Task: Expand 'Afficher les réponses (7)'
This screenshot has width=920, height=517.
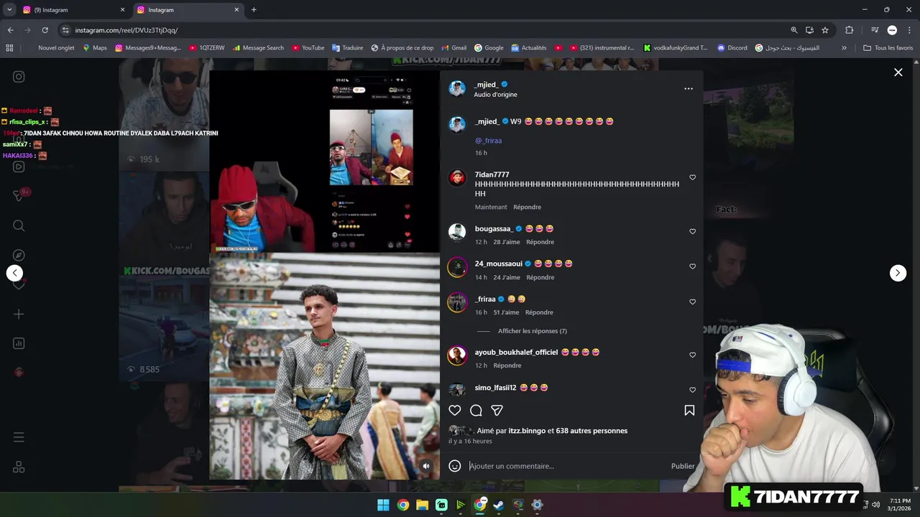Action: point(532,331)
